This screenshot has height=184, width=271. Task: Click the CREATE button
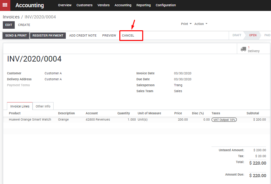(24, 25)
